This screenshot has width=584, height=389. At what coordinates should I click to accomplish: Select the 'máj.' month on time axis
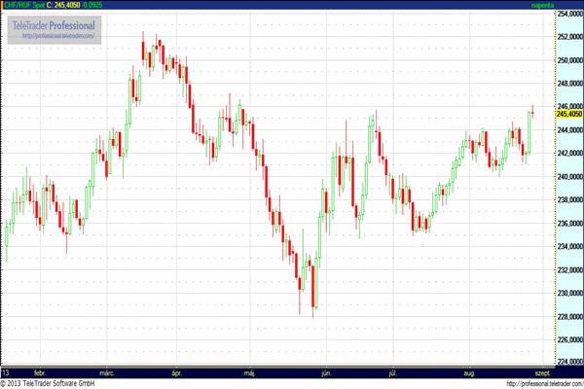pyautogui.click(x=247, y=372)
